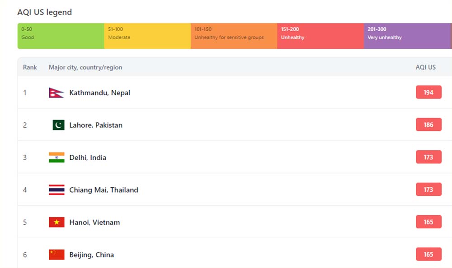Select the orange Unhealthy for sensitive groups swatch
This screenshot has height=268, width=452.
point(234,36)
